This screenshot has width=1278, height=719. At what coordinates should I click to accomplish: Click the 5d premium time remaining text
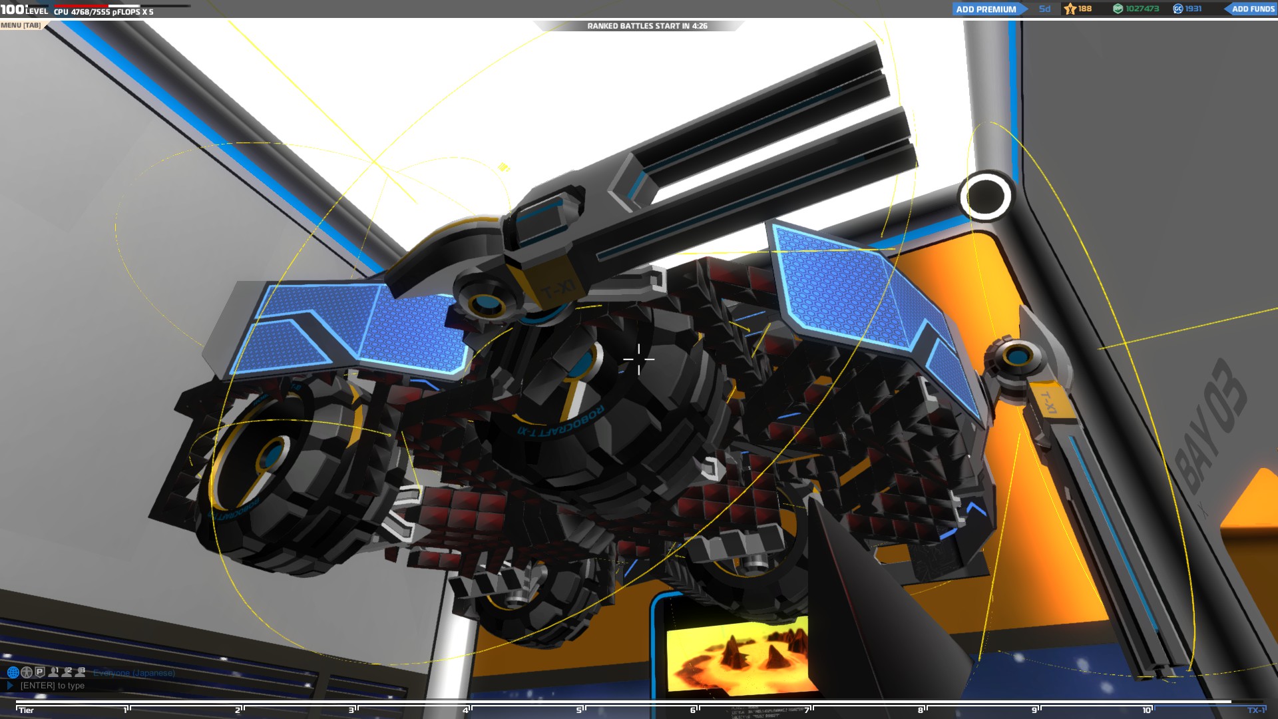1044,9
